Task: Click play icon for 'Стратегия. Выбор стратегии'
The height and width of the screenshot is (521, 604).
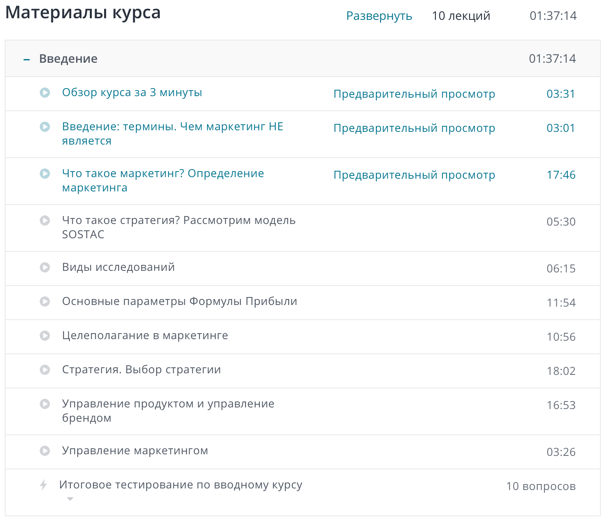Action: pyautogui.click(x=45, y=370)
